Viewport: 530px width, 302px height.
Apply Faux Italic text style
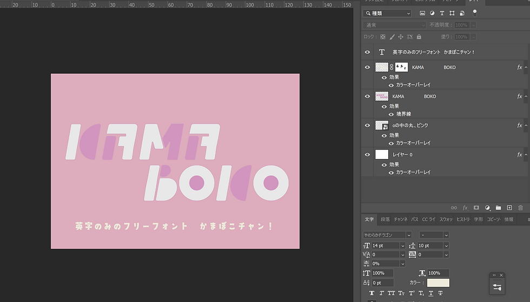click(382, 293)
